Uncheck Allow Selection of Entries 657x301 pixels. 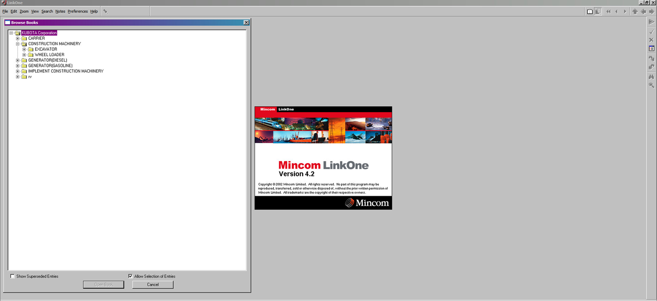click(x=130, y=276)
